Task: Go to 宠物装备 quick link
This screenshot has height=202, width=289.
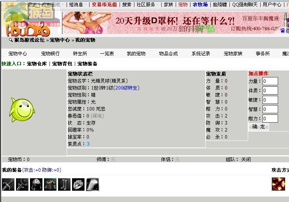Action: 87,64
